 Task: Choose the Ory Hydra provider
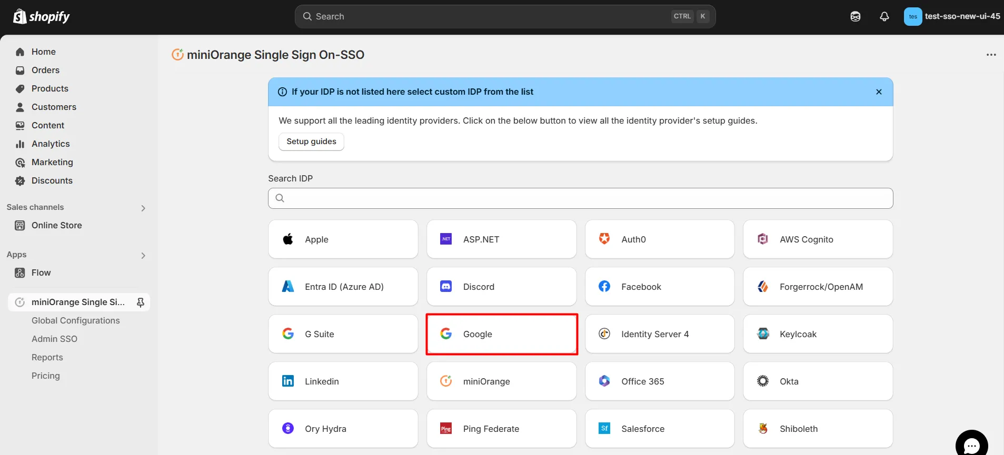(x=343, y=429)
